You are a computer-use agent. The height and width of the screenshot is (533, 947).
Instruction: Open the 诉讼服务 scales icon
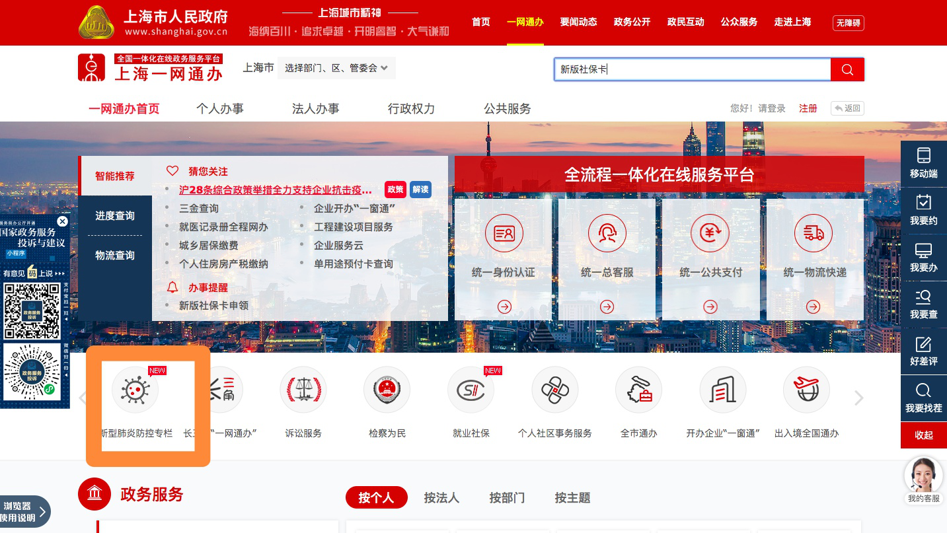pyautogui.click(x=303, y=390)
